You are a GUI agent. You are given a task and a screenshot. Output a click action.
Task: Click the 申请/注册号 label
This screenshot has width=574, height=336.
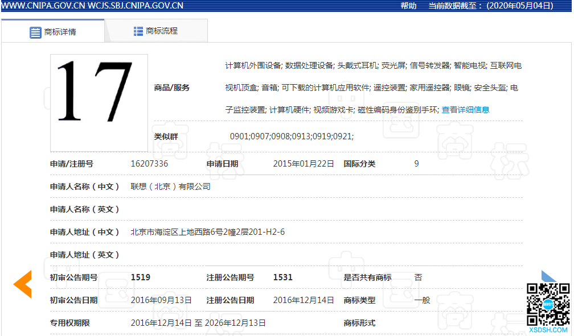pyautogui.click(x=71, y=164)
